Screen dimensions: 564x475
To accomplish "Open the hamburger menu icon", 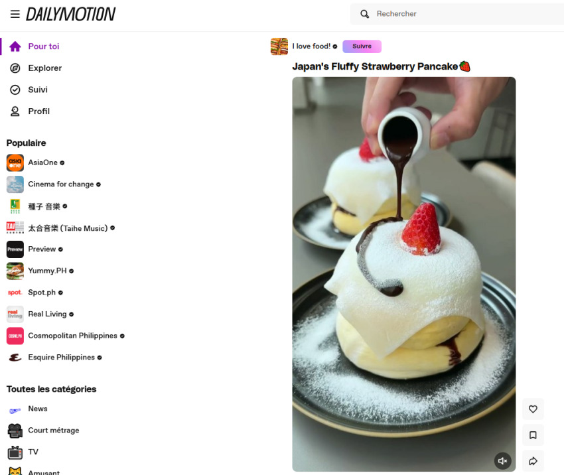I will click(x=15, y=14).
